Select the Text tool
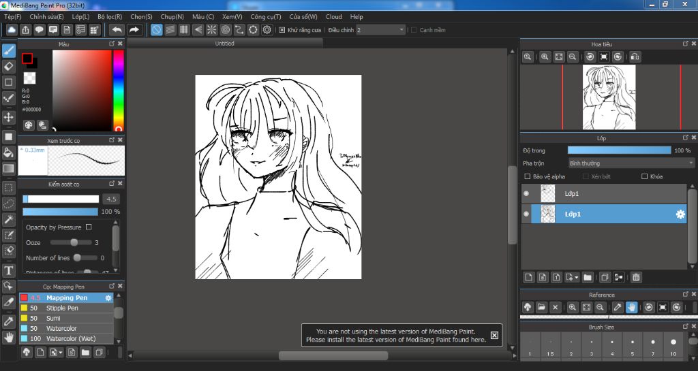Screen dimensions: 698x371 (x=8, y=270)
